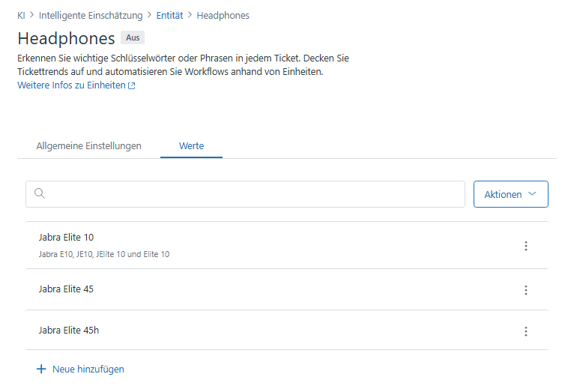Focus the values search field
Viewport: 568px width, 392px height.
point(245,194)
